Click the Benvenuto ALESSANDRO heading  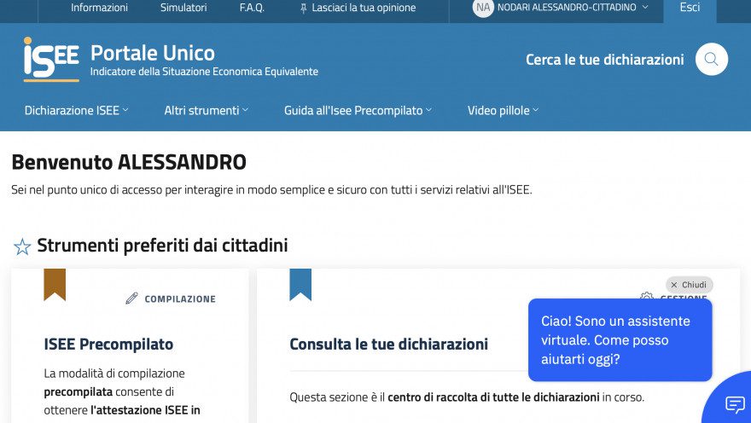point(129,162)
